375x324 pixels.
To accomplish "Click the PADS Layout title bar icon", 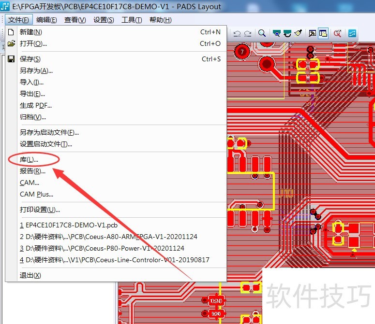I will 5,6.
